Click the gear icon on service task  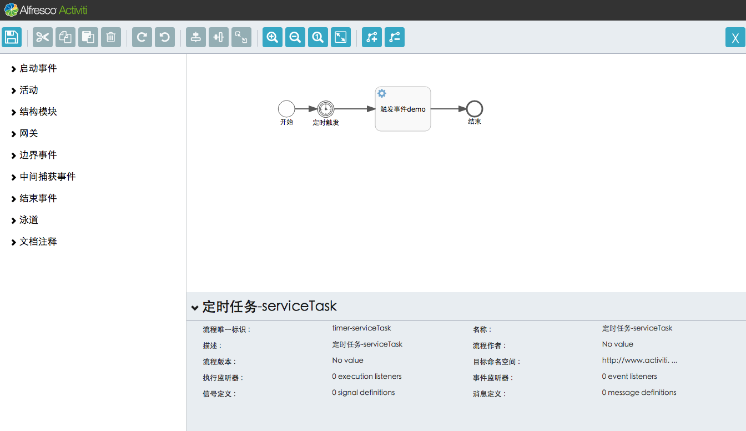[x=382, y=93]
